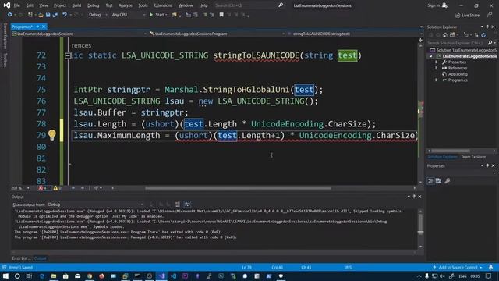Click the Solution Explorer Home icon
499x281 pixels.
(x=445, y=35)
